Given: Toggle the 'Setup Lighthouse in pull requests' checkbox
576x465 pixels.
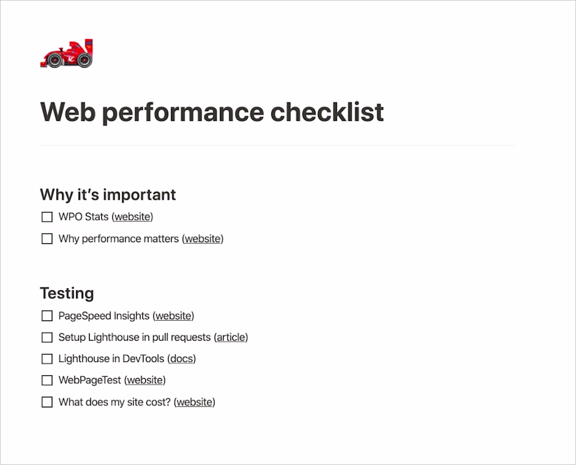Looking at the screenshot, I should pyautogui.click(x=47, y=337).
